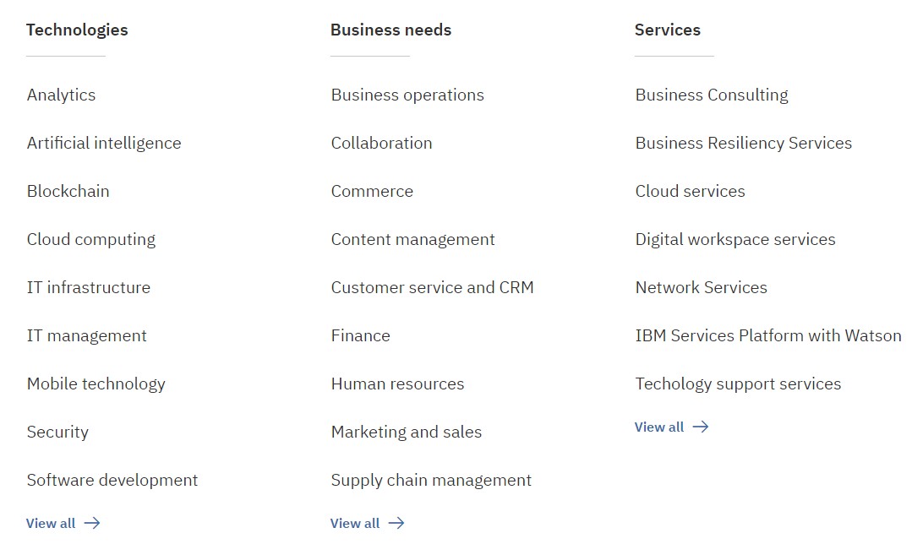
Task: Open the Security link
Action: tap(57, 432)
